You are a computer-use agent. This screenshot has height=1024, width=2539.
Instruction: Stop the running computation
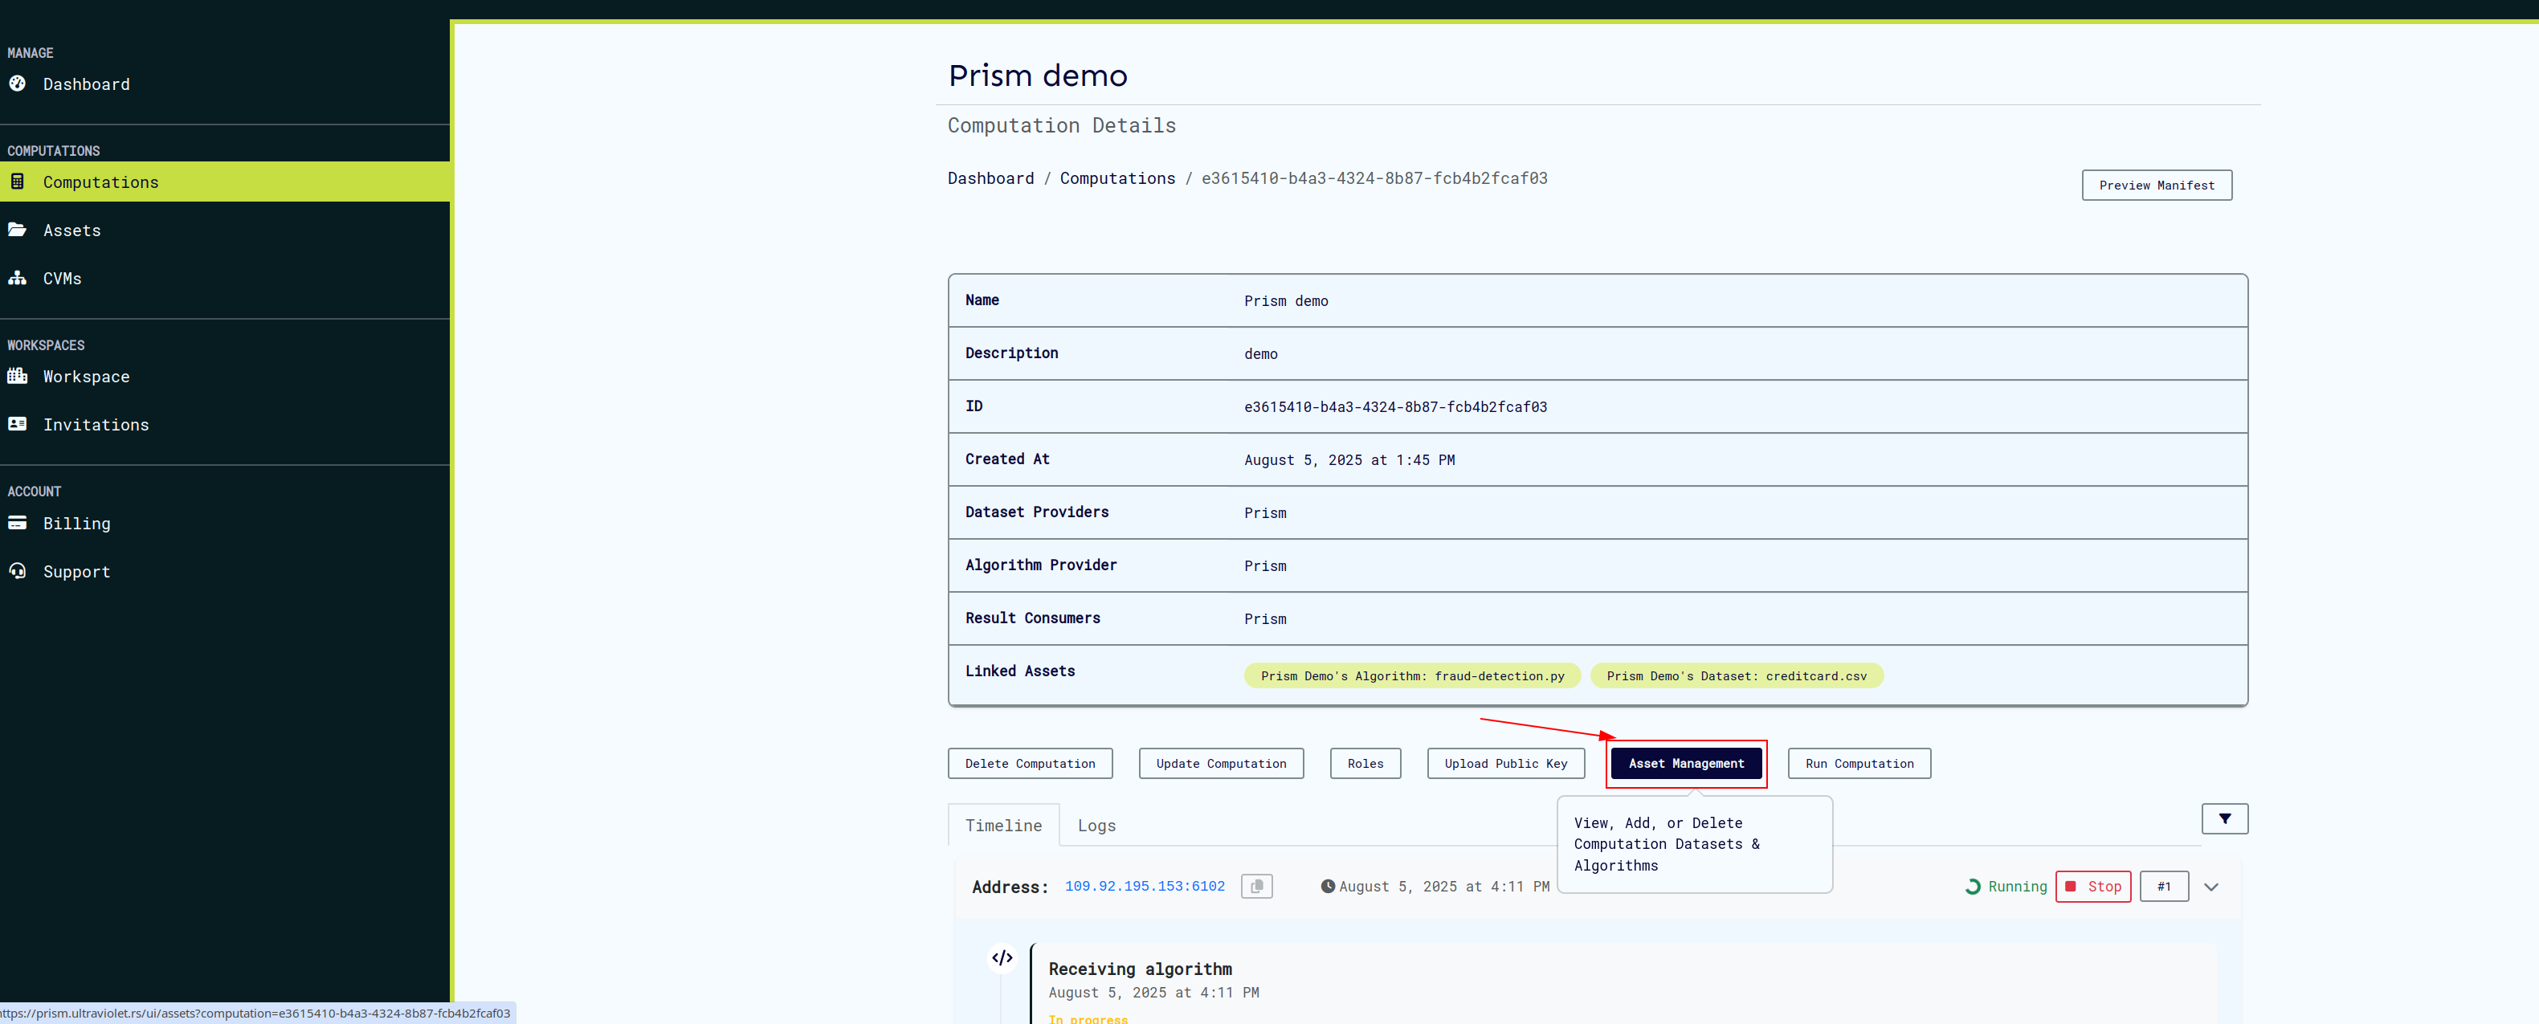[x=2092, y=886]
